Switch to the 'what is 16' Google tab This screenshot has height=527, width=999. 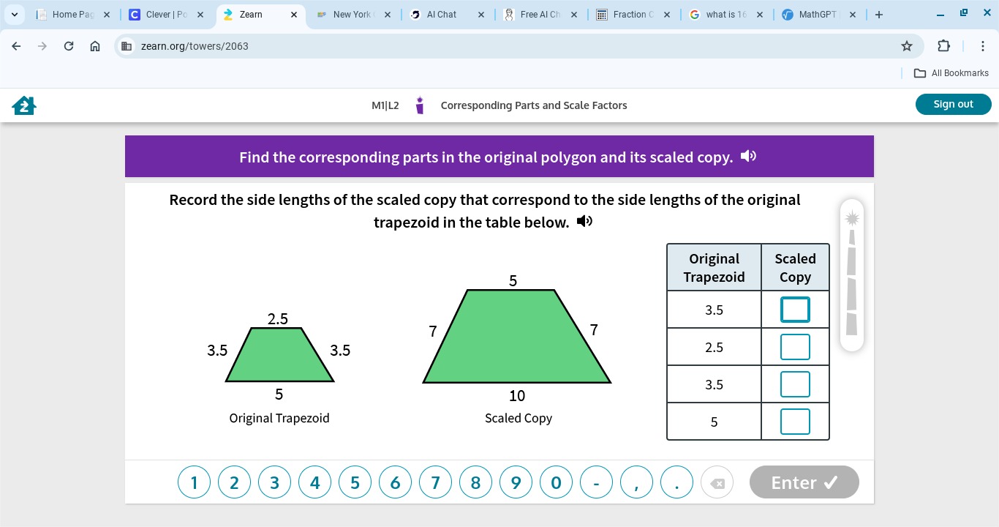coord(727,15)
